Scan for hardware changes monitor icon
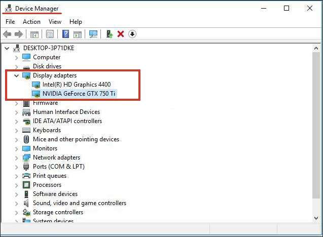 [93, 34]
